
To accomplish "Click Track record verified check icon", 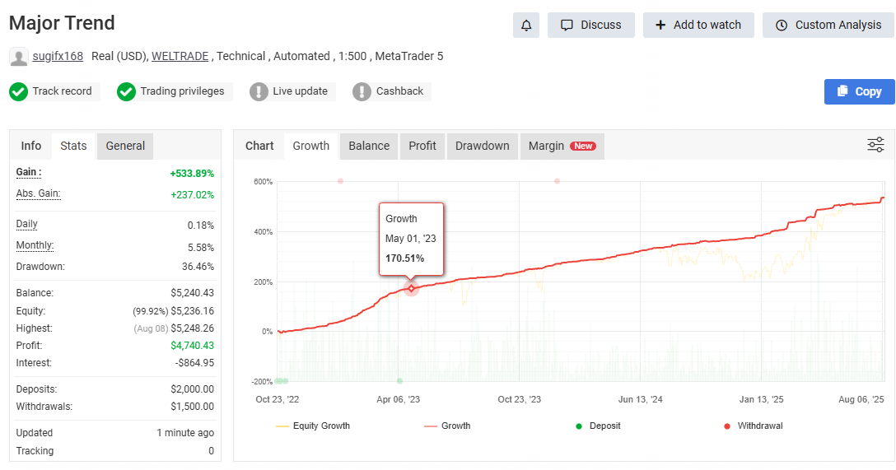I will 18,91.
